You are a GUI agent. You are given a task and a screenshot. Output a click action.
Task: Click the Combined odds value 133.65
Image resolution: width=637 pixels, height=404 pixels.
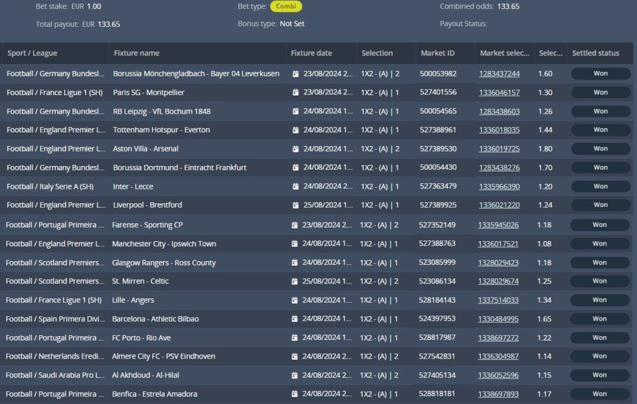[508, 6]
